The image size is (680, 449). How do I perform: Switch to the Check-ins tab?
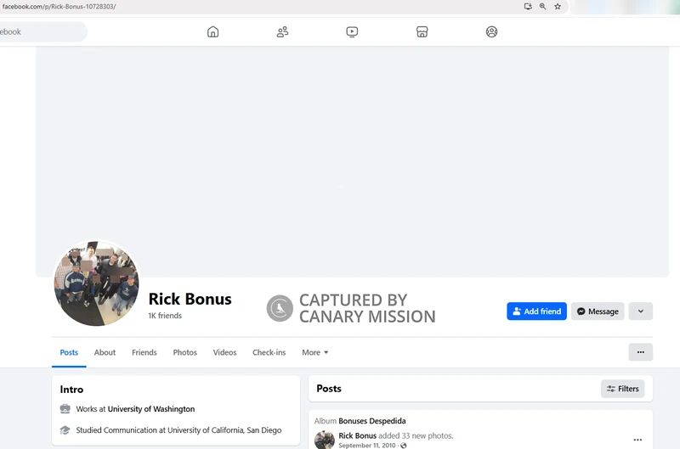[x=269, y=352]
